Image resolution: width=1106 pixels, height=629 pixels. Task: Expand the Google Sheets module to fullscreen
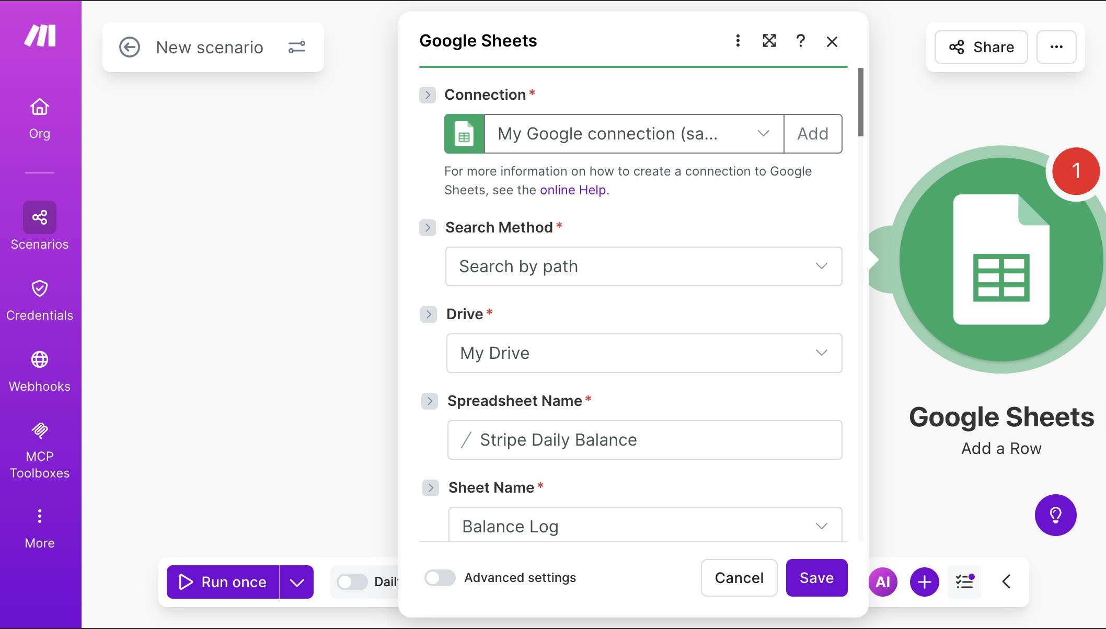(769, 41)
